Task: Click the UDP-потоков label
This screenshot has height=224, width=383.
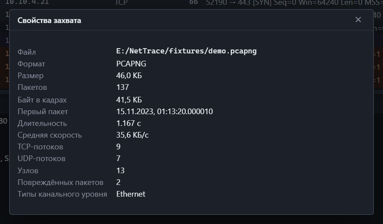Action: (x=42, y=158)
